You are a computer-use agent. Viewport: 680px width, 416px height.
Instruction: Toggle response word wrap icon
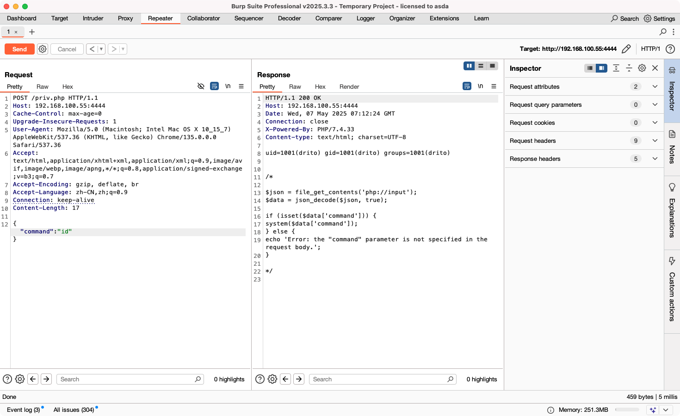point(467,86)
